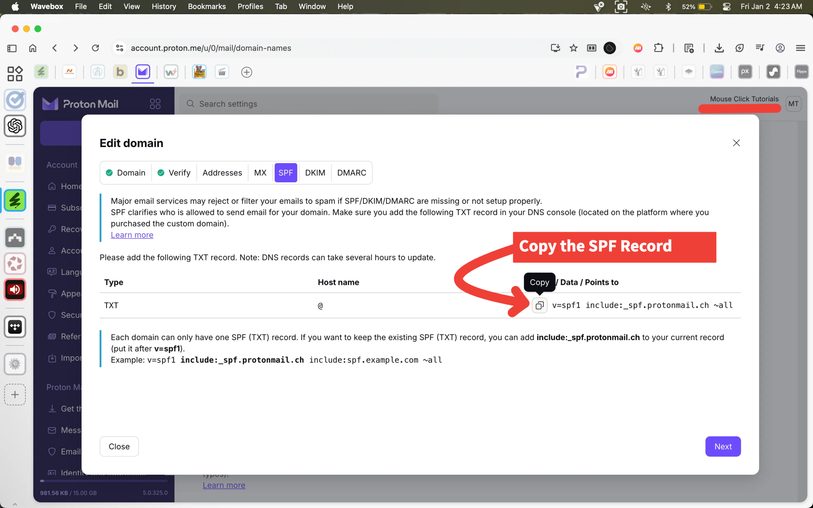Open the Learn more link in dialog
Viewport: 813px width, 508px height.
(132, 235)
